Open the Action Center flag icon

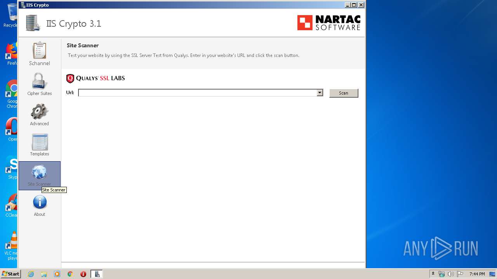[x=460, y=274]
